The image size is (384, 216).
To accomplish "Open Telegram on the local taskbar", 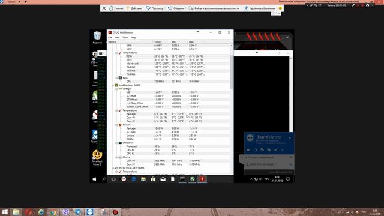I will (78, 212).
